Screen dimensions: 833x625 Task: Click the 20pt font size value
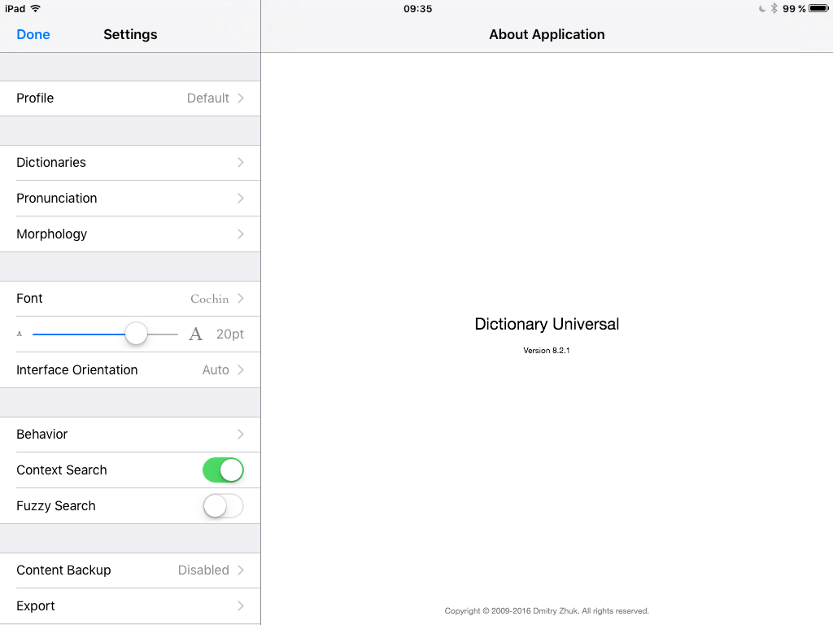(230, 334)
